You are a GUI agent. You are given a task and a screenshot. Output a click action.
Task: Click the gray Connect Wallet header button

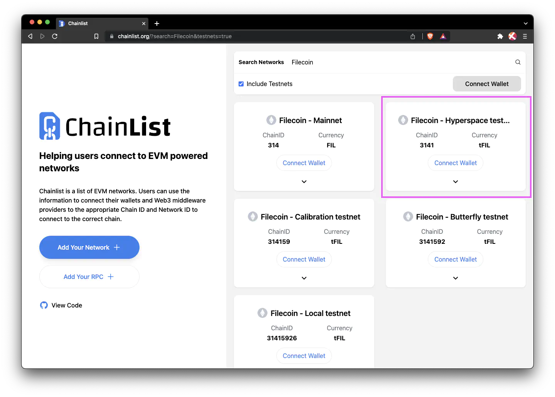pyautogui.click(x=487, y=84)
